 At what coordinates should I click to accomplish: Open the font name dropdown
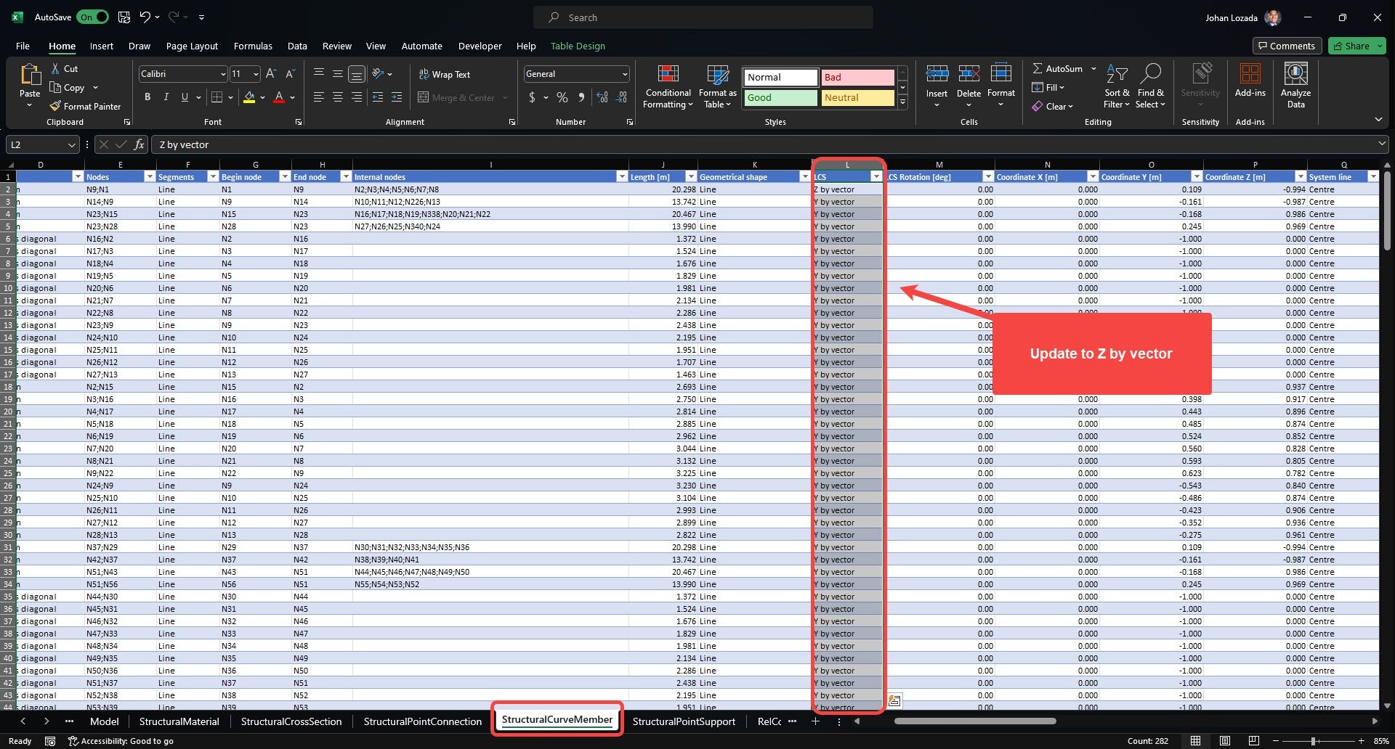(x=222, y=73)
